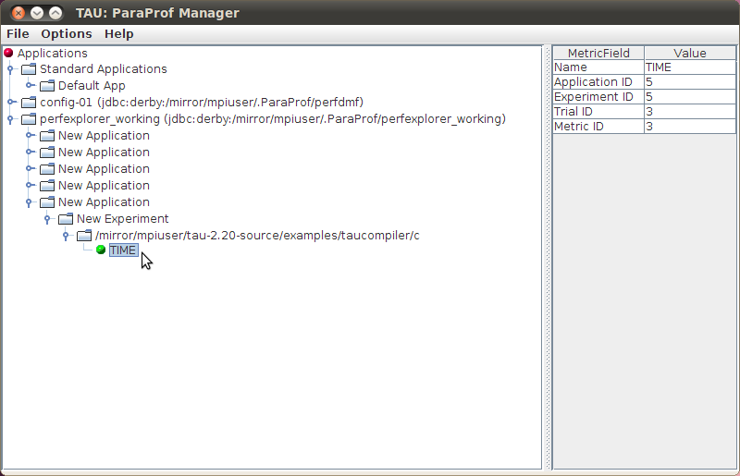Expand the config-01 database node
This screenshot has width=740, height=476.
(11, 102)
